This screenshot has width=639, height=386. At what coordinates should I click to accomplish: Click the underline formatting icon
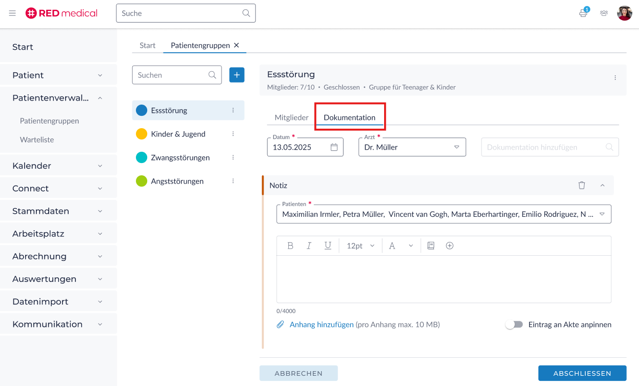click(x=328, y=246)
